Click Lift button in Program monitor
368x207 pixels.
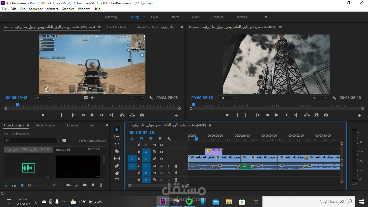click(x=307, y=115)
